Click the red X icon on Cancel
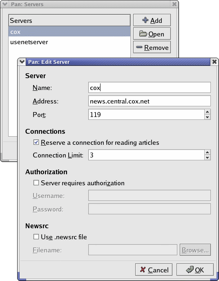Image resolution: width=219 pixels, height=281 pixels. [x=143, y=270]
